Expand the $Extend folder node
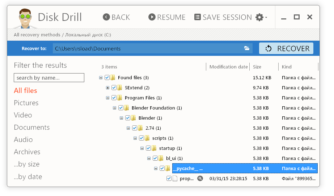Image resolution: width=334 pixels, height=196 pixels. click(107, 88)
